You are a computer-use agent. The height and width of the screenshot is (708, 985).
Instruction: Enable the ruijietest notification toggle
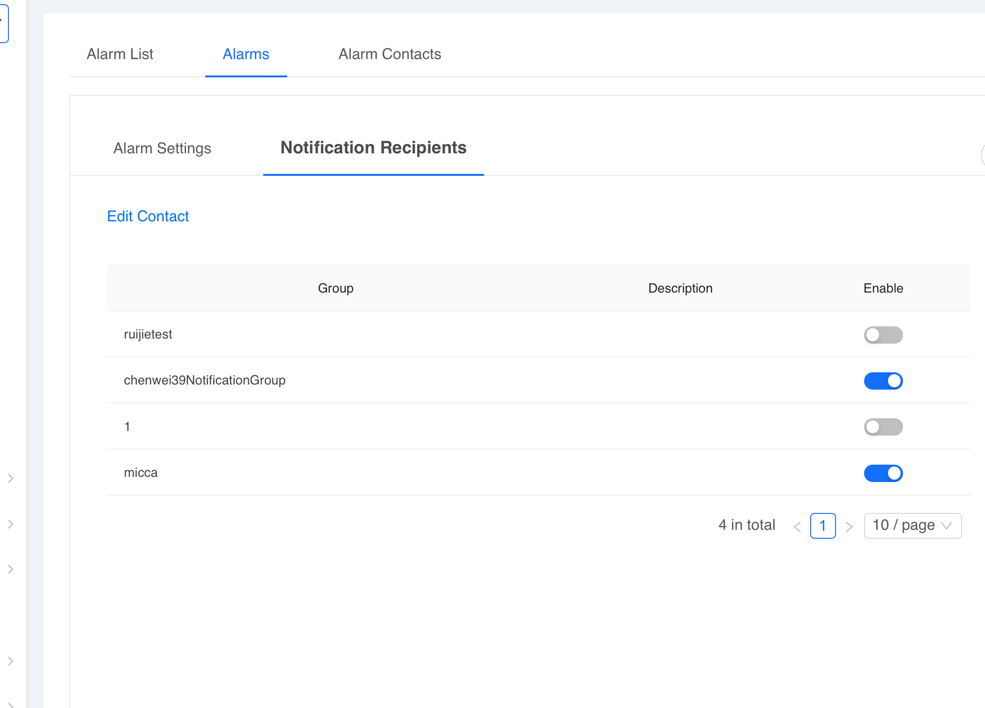click(883, 335)
